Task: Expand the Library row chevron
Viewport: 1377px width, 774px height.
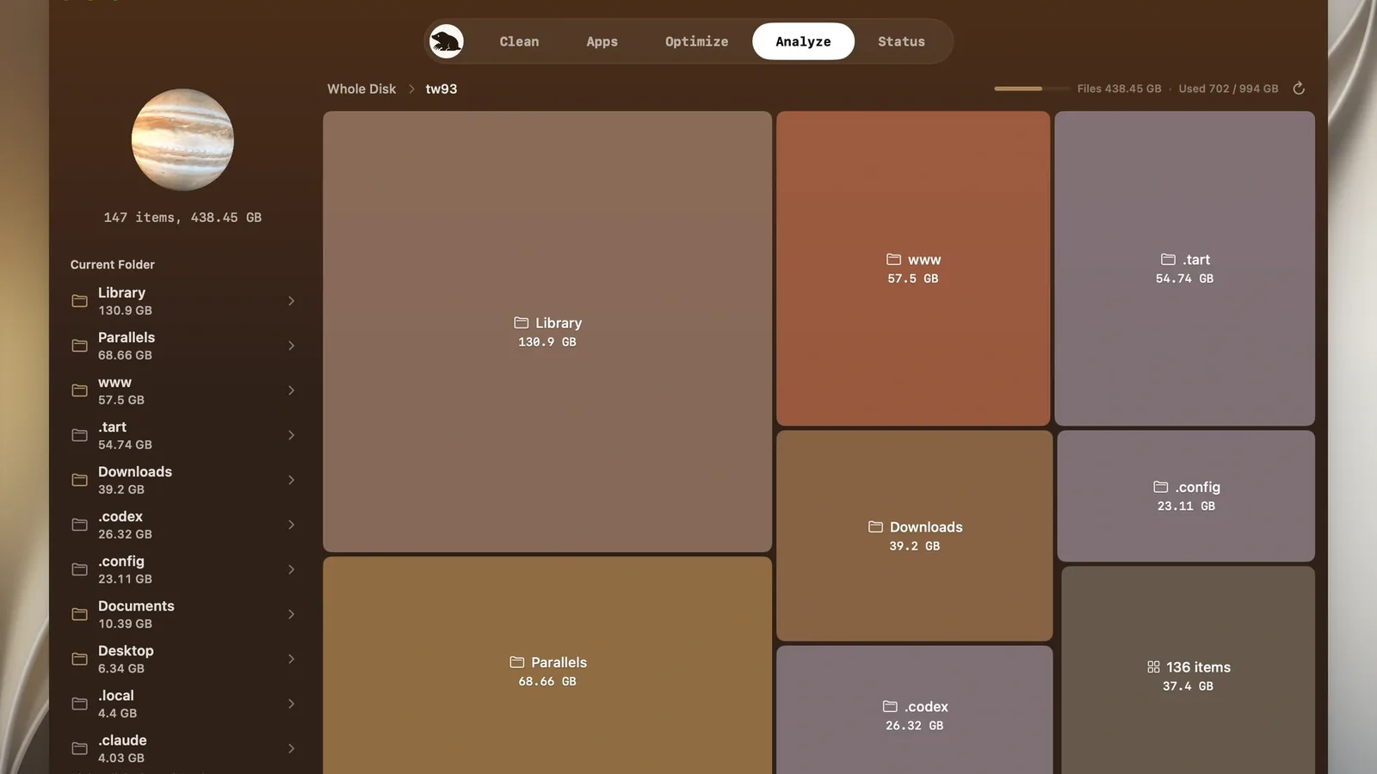Action: [291, 301]
